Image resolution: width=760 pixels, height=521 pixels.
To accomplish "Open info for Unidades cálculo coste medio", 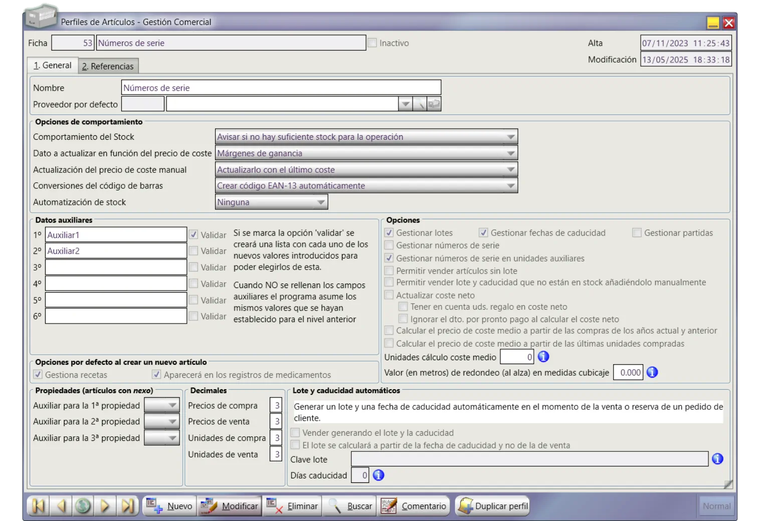I will (543, 357).
